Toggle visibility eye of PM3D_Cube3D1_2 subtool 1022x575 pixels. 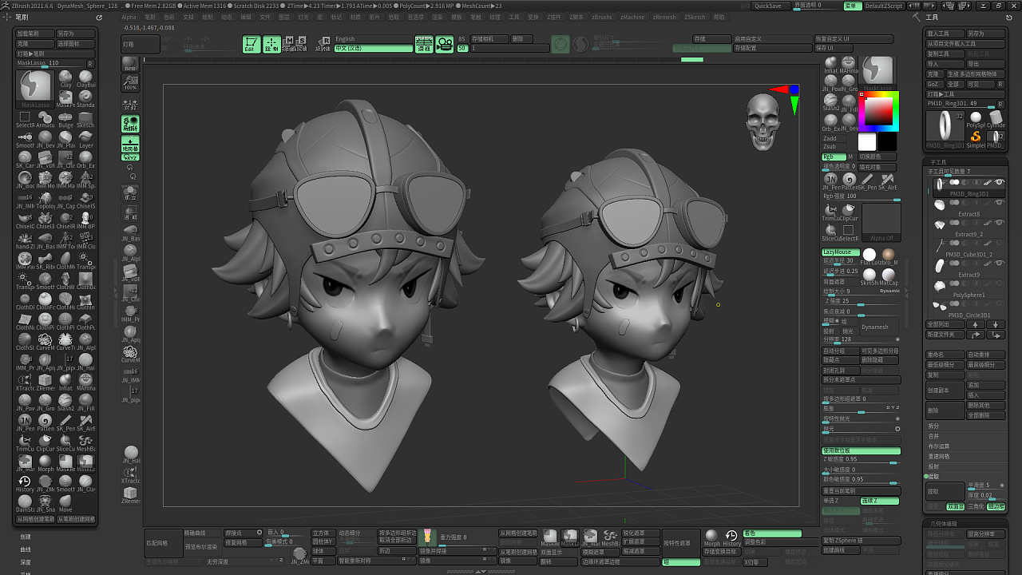click(999, 244)
